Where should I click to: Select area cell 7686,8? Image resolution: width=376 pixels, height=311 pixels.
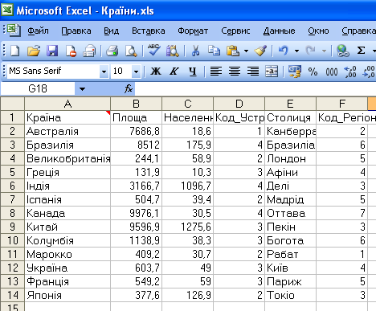(x=136, y=131)
